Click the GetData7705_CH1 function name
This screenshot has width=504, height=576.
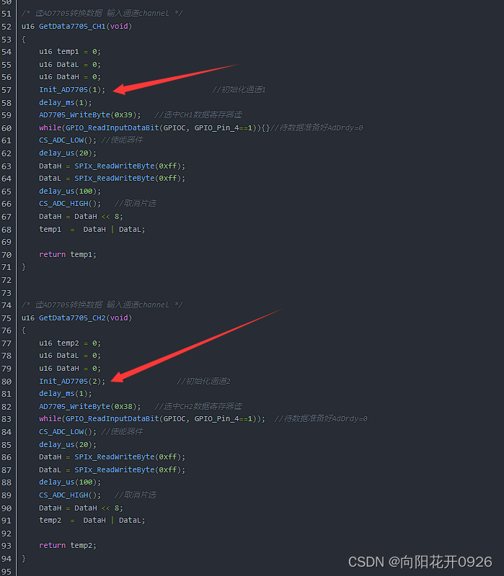[x=73, y=27]
